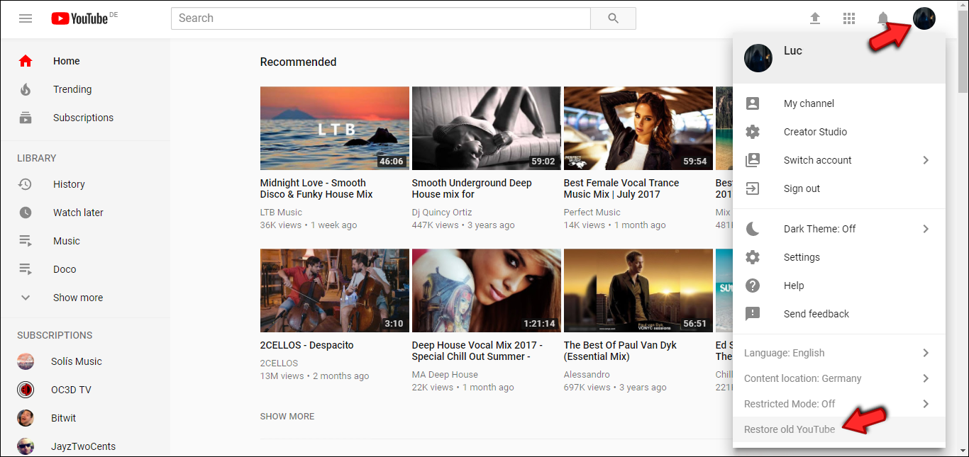The height and width of the screenshot is (457, 969).
Task: Open Dj Quincy Ortiz channel link
Action: point(442,213)
